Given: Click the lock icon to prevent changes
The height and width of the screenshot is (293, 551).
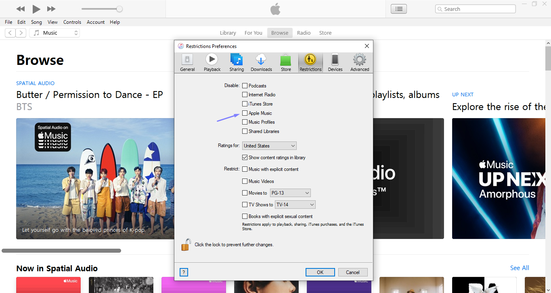Looking at the screenshot, I should [186, 244].
